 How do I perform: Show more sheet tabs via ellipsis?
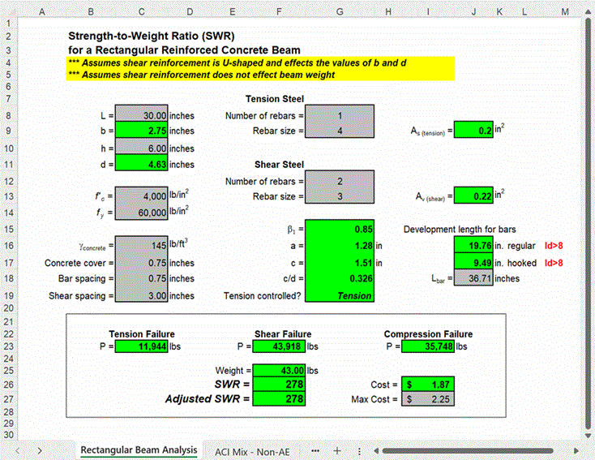(315, 450)
